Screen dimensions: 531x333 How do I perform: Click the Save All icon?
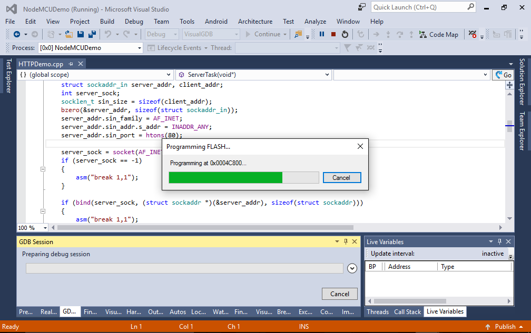(92, 34)
